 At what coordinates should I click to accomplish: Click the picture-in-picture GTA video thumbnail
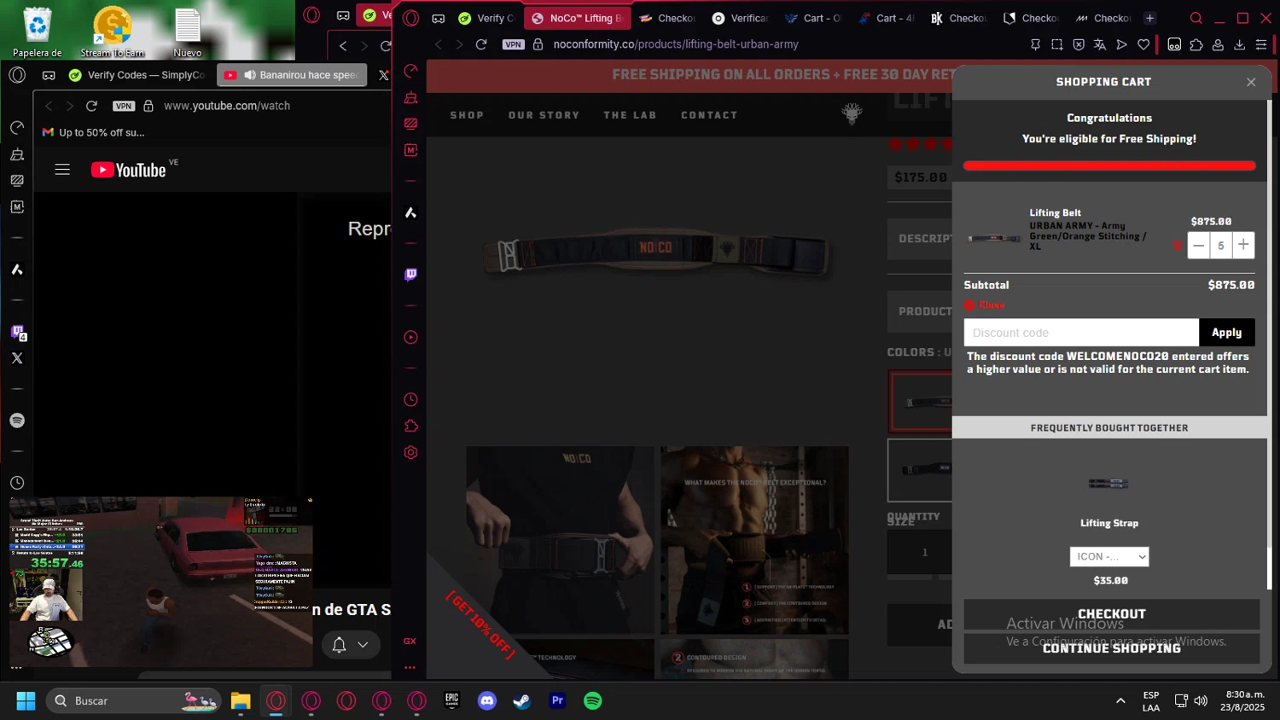click(161, 582)
